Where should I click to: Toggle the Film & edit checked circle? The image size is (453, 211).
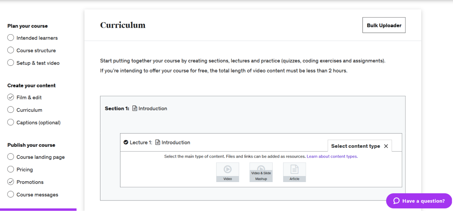click(x=11, y=97)
